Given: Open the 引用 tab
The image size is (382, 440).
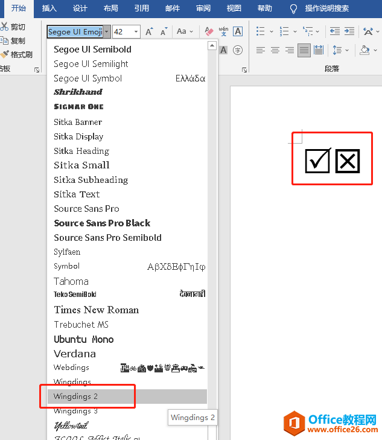Looking at the screenshot, I should [141, 8].
